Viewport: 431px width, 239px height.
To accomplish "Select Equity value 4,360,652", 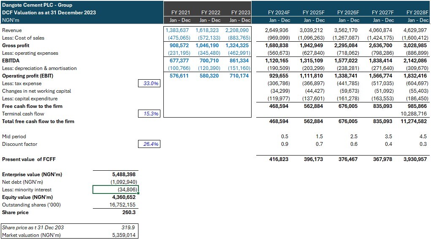I will click(124, 197).
